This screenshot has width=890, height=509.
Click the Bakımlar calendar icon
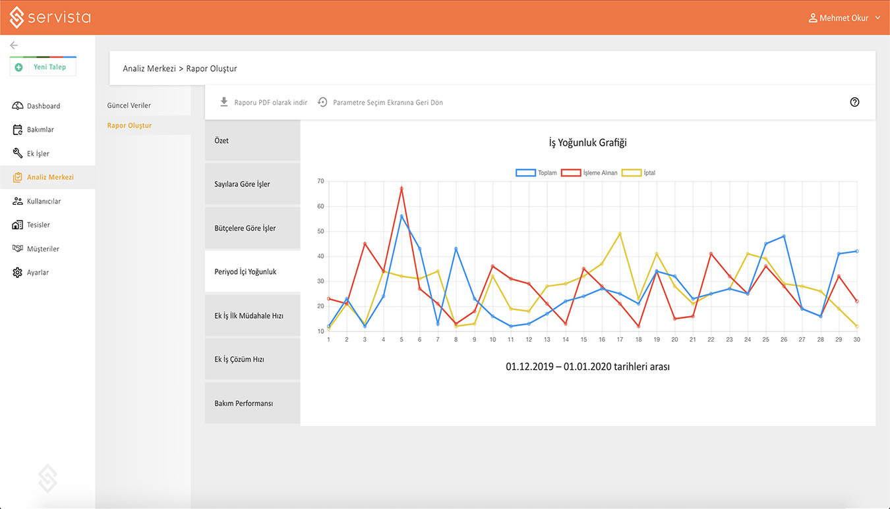click(x=18, y=130)
